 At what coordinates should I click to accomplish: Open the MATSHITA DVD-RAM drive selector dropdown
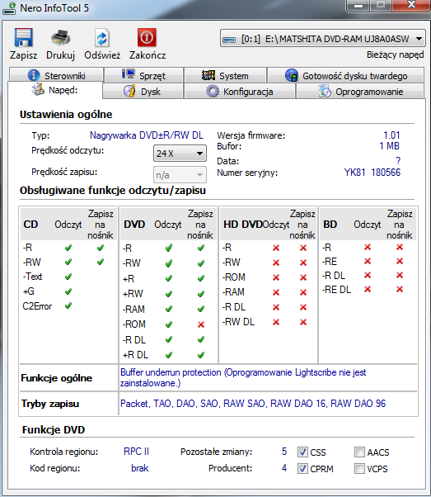pos(323,39)
